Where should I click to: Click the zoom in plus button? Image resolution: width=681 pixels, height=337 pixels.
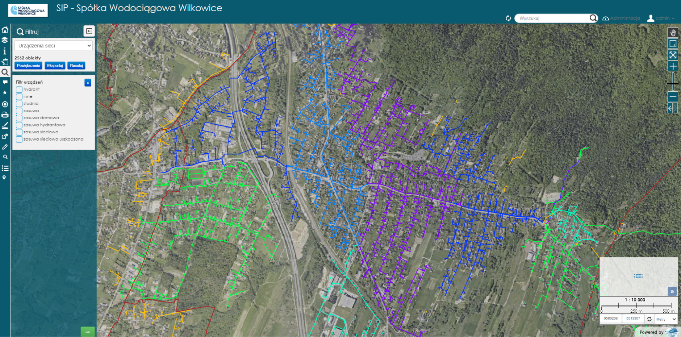[673, 66]
